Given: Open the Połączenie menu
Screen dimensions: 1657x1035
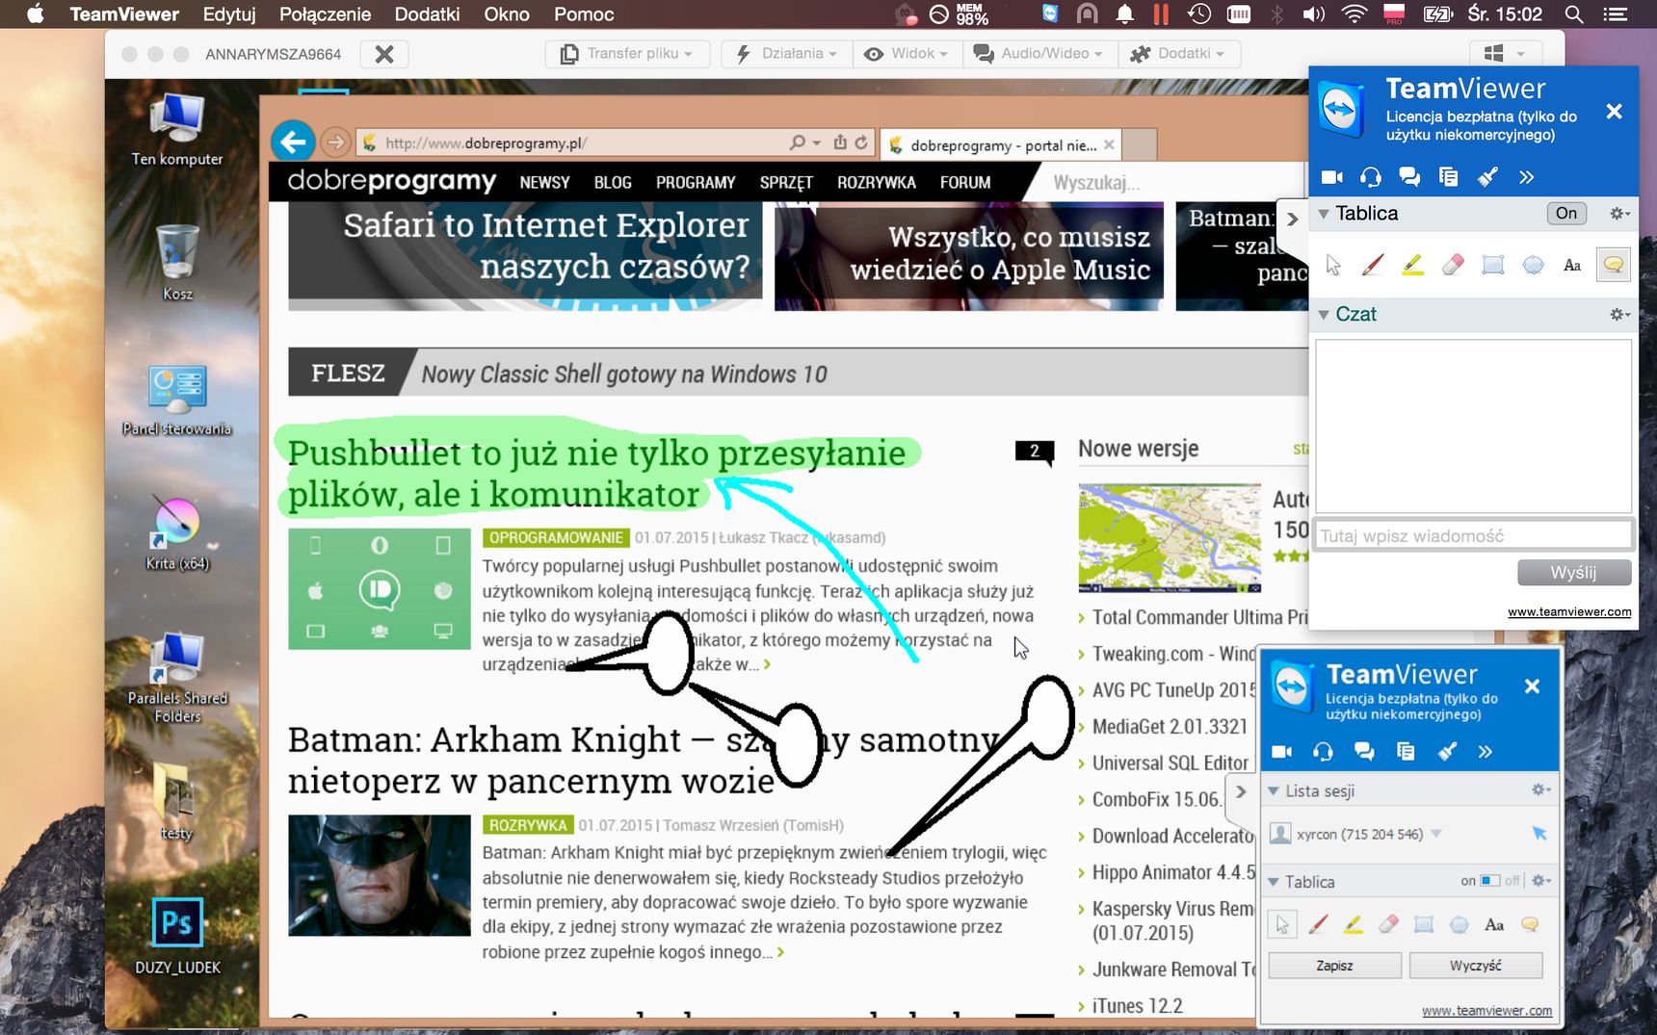Looking at the screenshot, I should pos(325,14).
